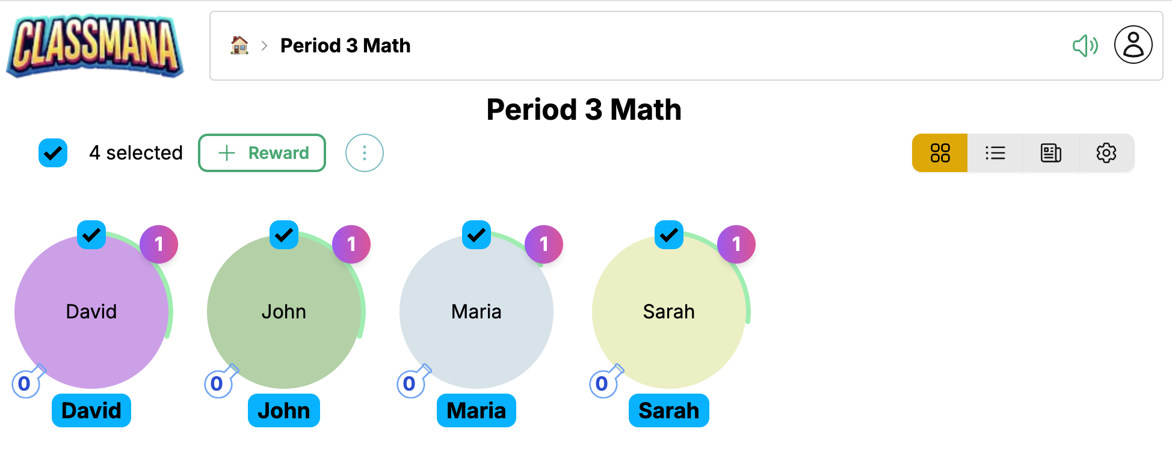
Task: Open class settings gear
Action: click(x=1106, y=153)
